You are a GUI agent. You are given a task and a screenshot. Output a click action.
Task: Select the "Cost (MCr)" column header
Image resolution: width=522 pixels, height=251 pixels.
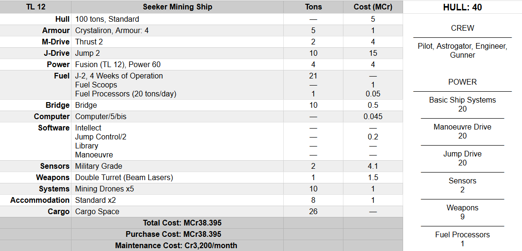[x=373, y=7]
